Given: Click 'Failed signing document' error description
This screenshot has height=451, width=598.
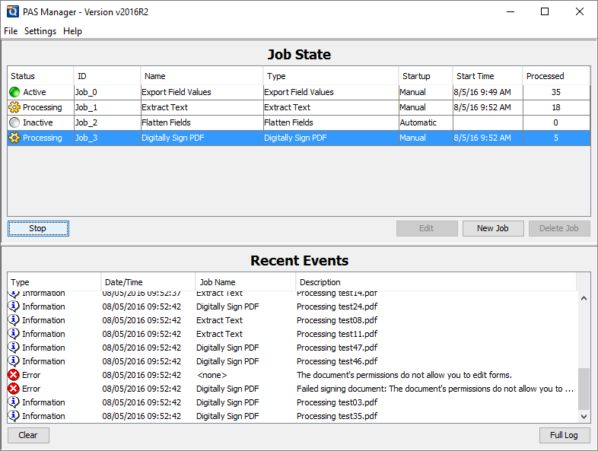Looking at the screenshot, I should (x=435, y=389).
